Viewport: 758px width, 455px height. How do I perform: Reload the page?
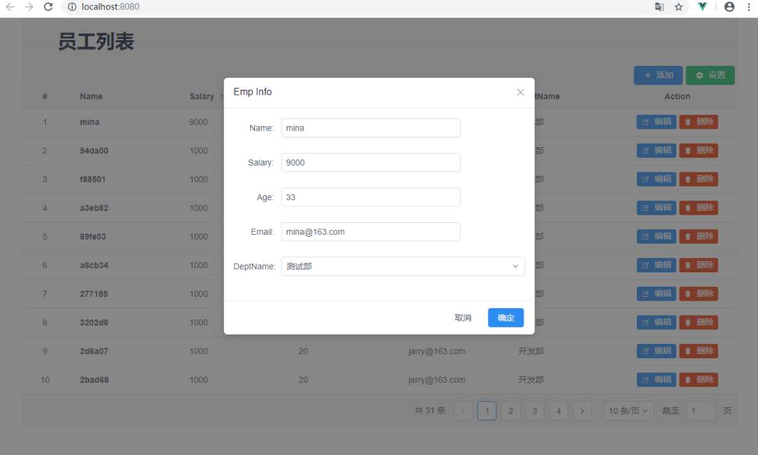48,7
